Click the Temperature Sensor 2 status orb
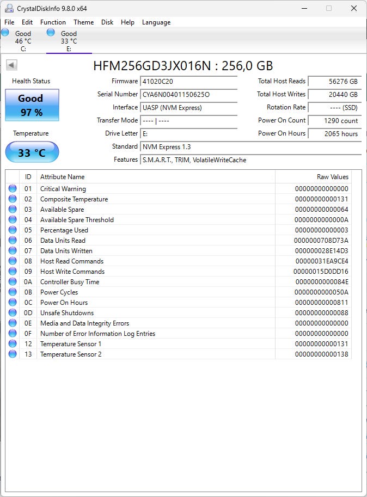Viewport: 367px width, 497px height. [x=13, y=354]
